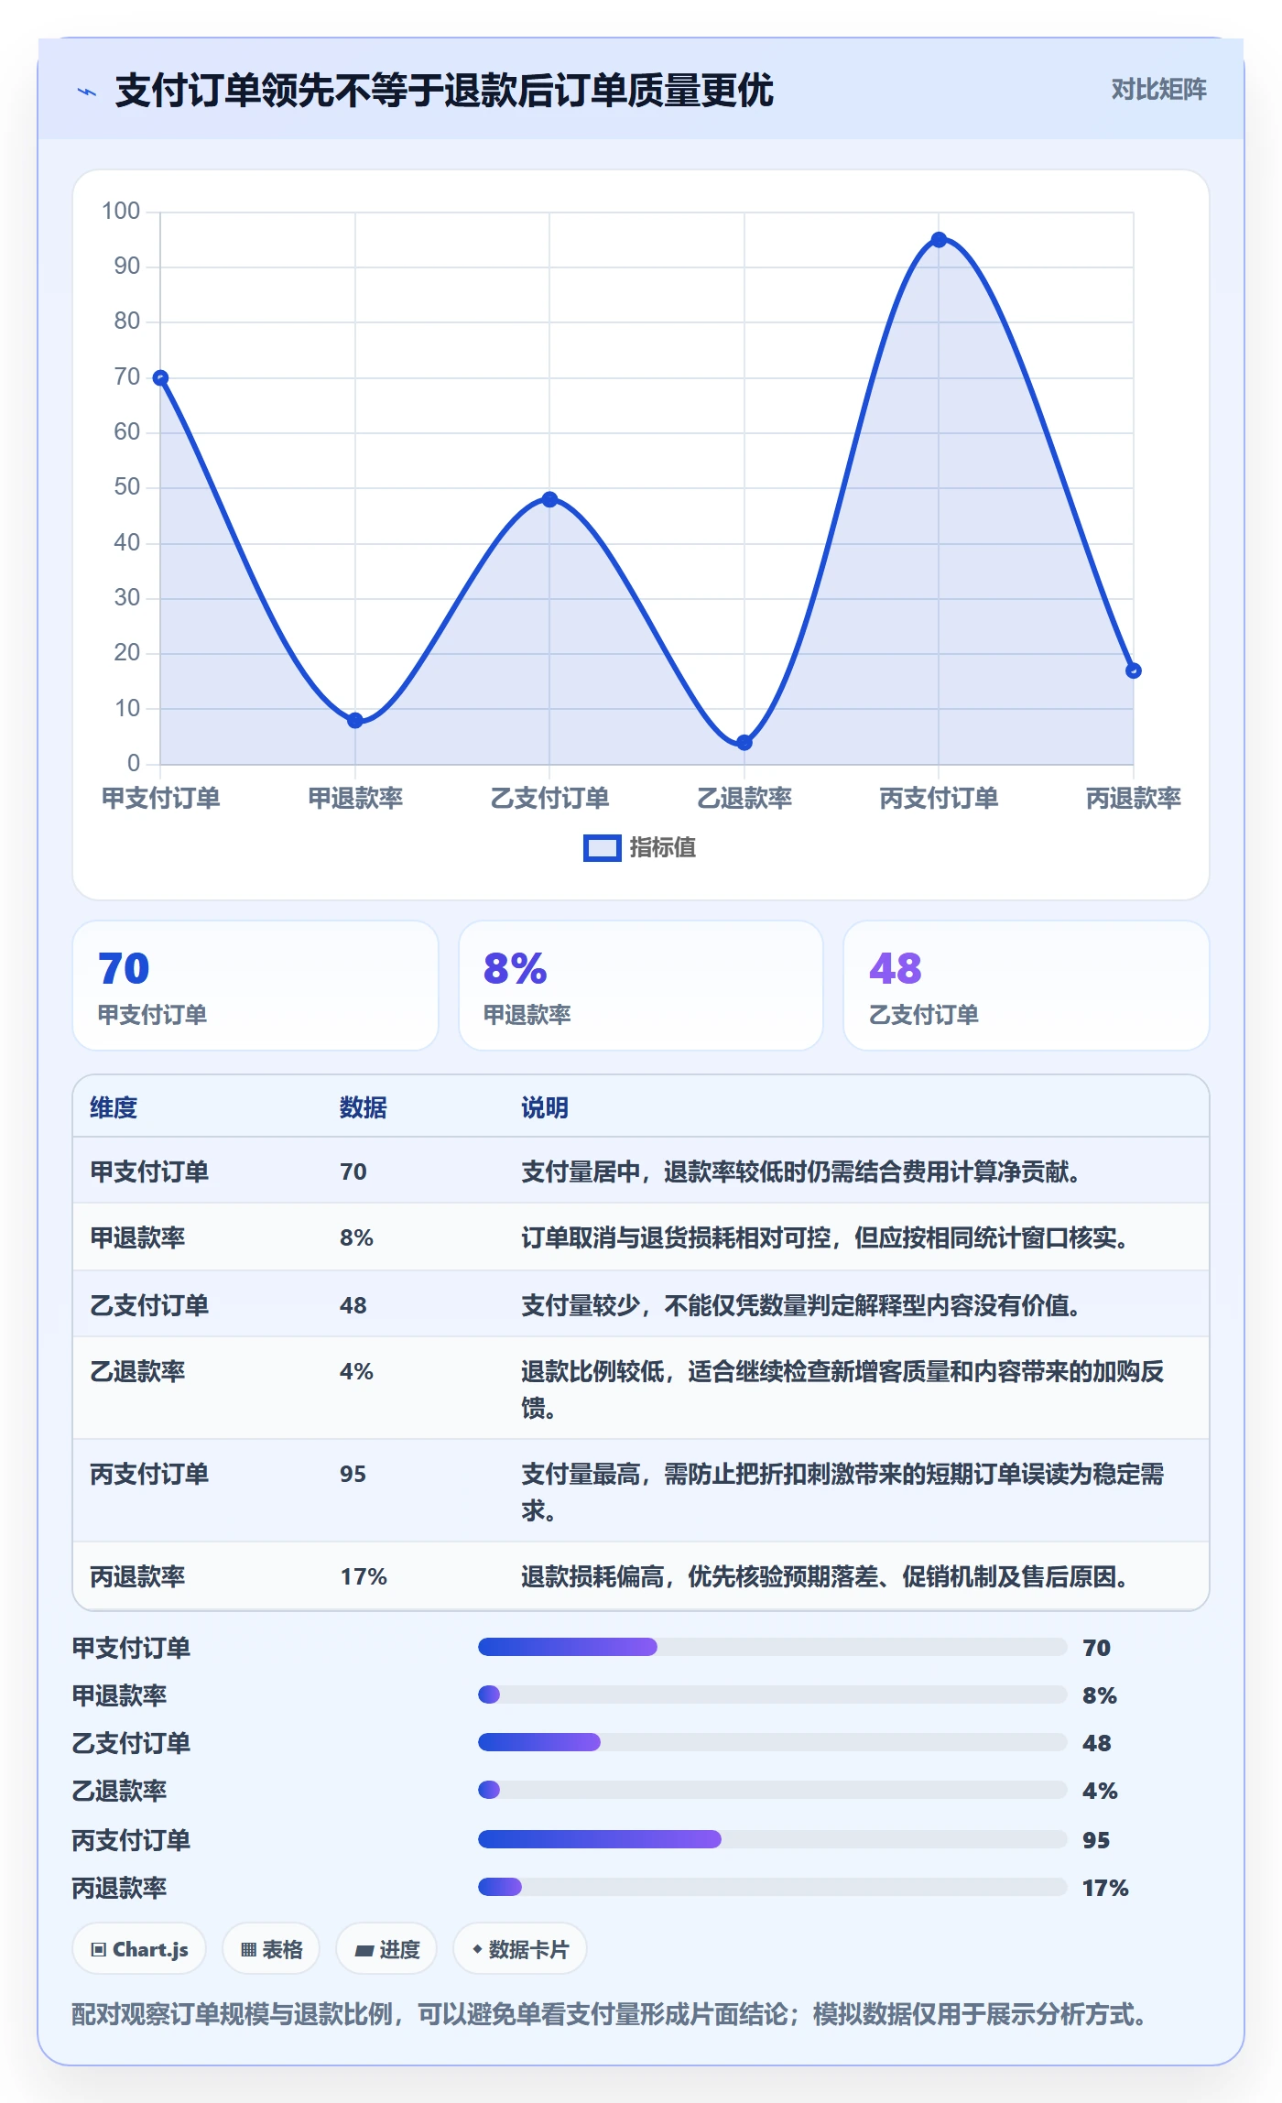Screen dimensions: 1282x2103
Task: Click y-axis label 50
Action: [127, 487]
